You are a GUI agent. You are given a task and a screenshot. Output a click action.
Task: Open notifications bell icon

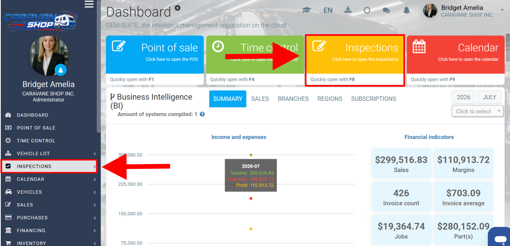point(406,10)
